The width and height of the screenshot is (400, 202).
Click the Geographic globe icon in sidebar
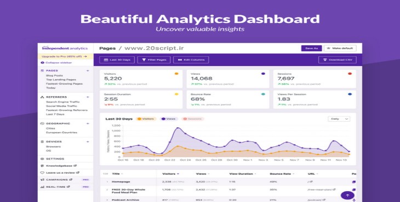(42, 123)
